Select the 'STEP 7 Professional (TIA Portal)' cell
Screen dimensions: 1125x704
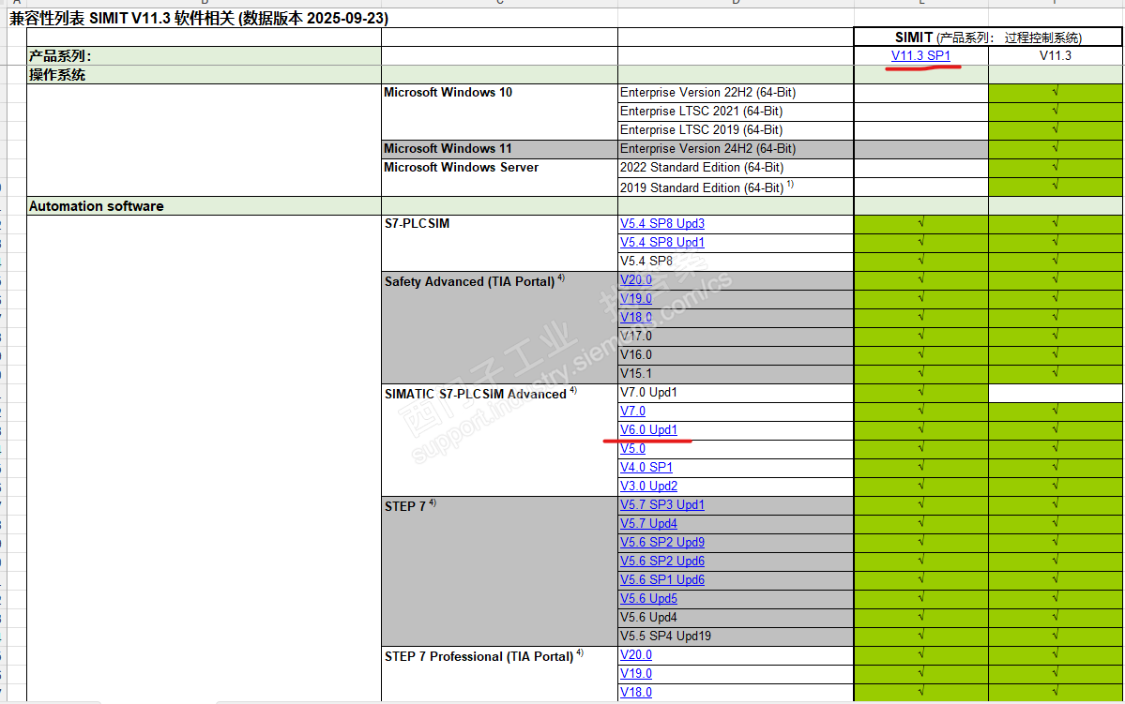coord(499,673)
